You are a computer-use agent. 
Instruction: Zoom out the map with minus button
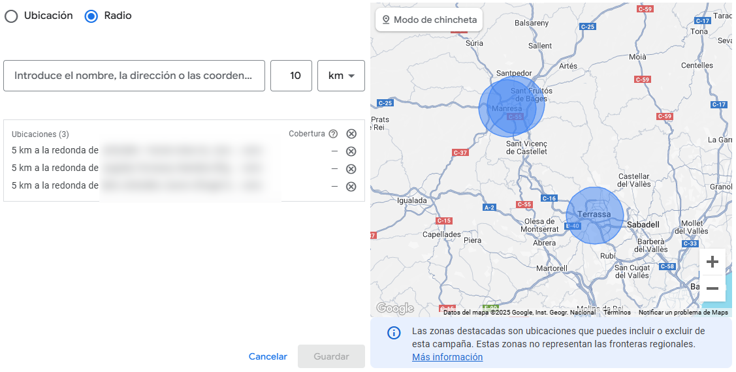(x=712, y=288)
